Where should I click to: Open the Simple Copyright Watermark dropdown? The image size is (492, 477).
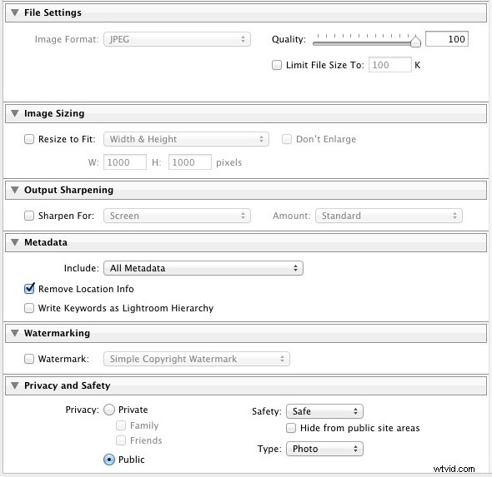click(x=197, y=359)
